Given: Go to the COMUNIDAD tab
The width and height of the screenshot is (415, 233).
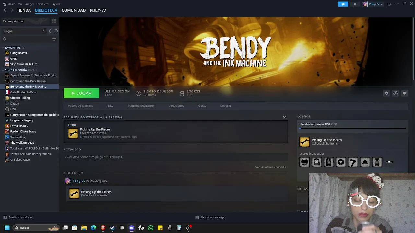Looking at the screenshot, I should coord(74,10).
